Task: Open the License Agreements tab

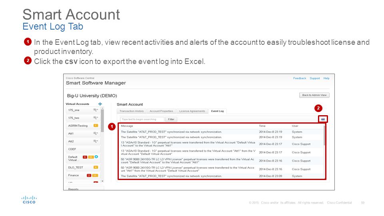Action: pyautogui.click(x=192, y=111)
